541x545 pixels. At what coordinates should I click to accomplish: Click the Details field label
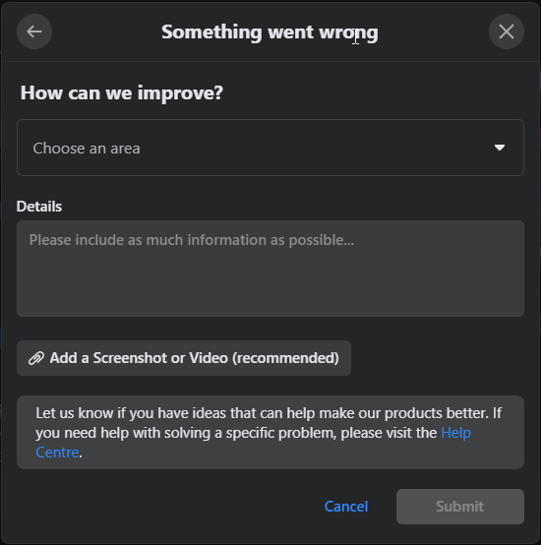tap(39, 207)
